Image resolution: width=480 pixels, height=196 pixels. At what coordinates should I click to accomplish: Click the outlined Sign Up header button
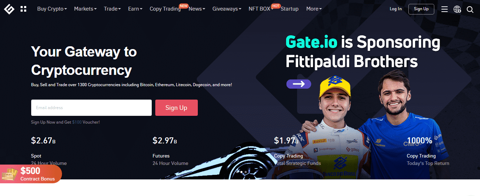pyautogui.click(x=421, y=9)
